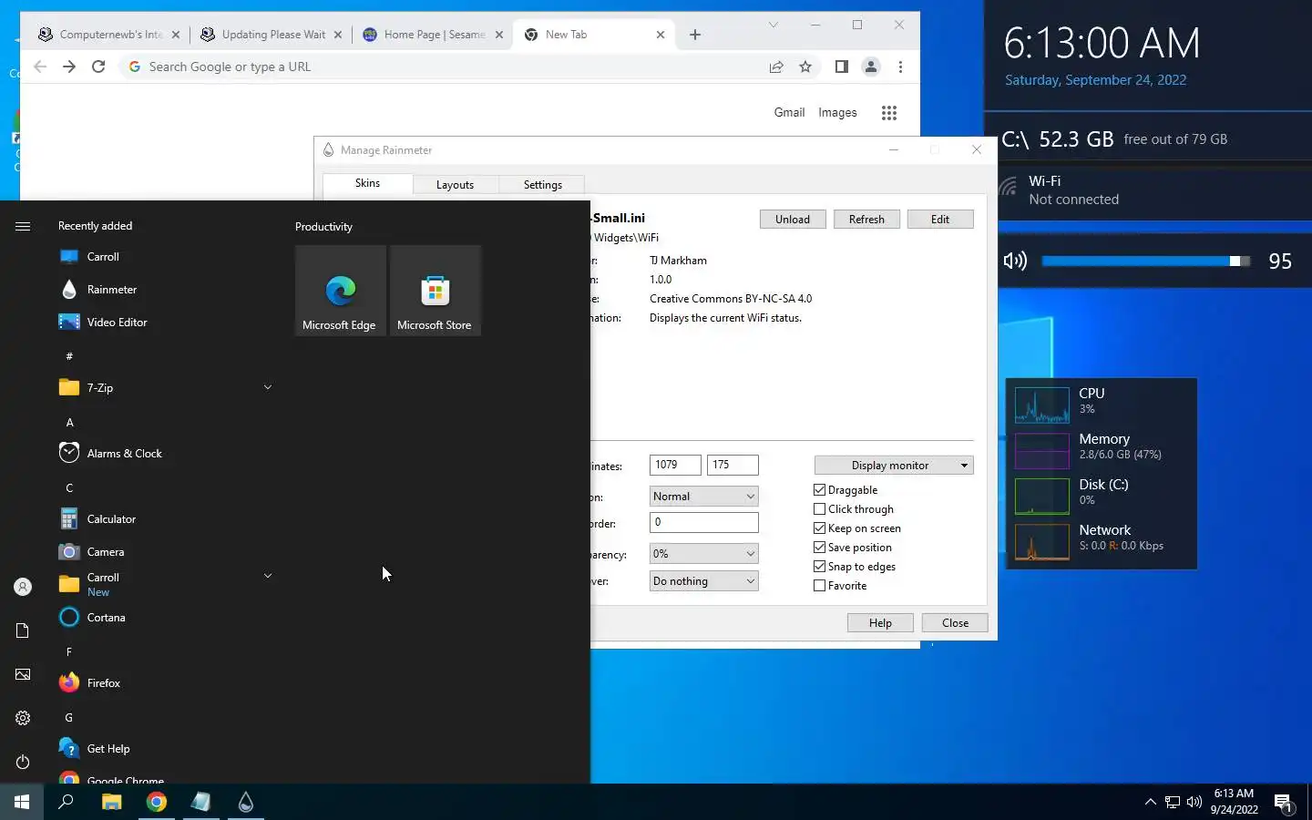This screenshot has width=1312, height=820.
Task: Open File Explorer on the taskbar
Action: (111, 802)
